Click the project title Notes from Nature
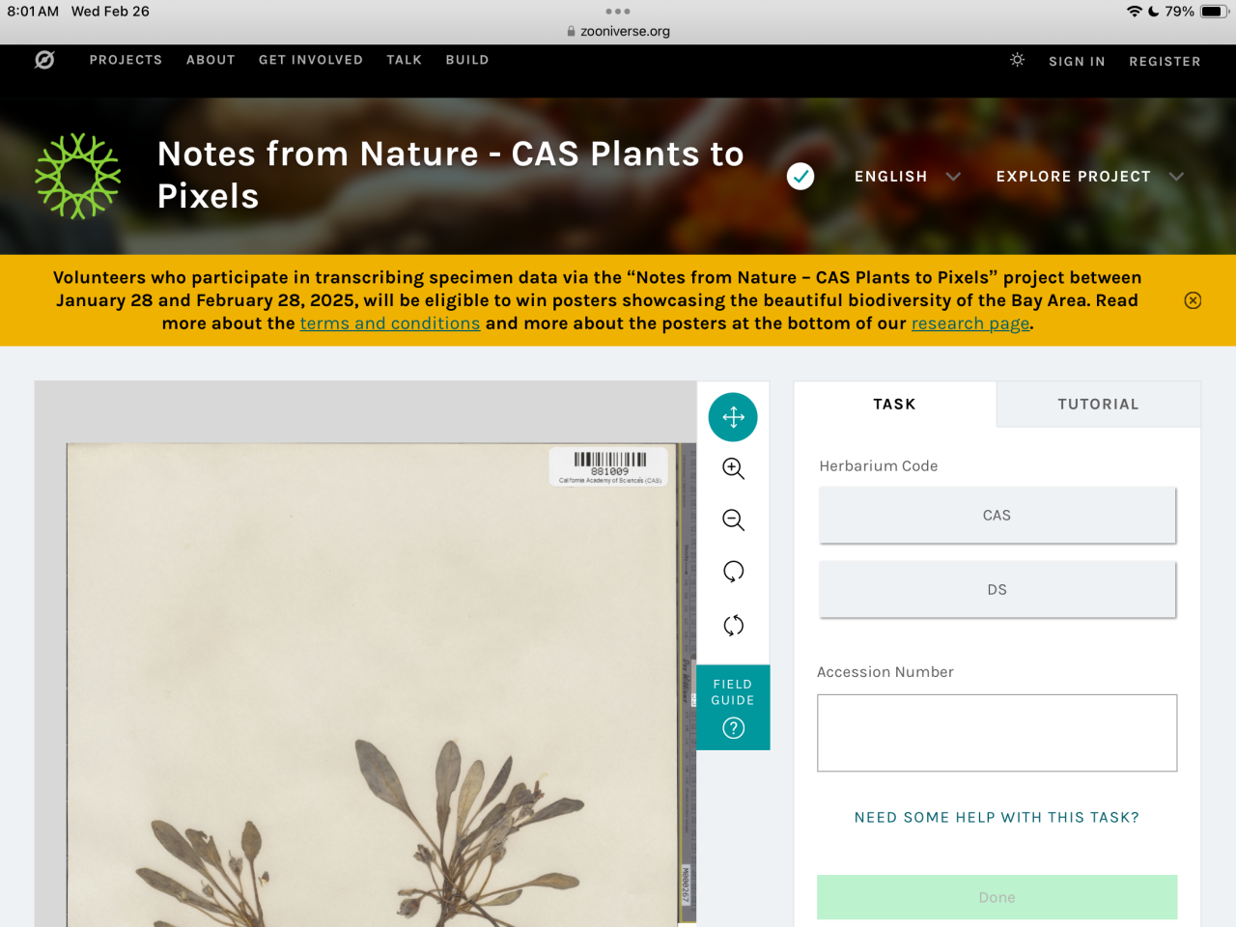This screenshot has height=927, width=1236. click(451, 175)
